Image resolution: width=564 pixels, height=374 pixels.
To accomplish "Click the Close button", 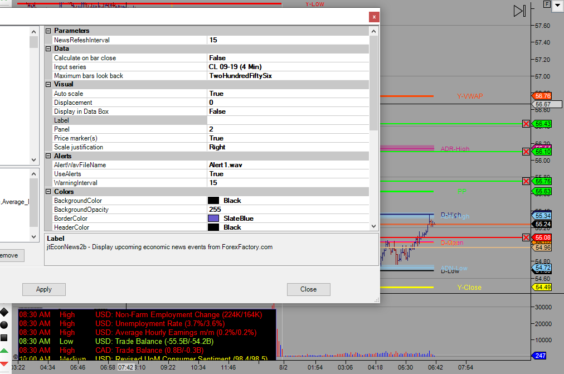I will click(309, 289).
